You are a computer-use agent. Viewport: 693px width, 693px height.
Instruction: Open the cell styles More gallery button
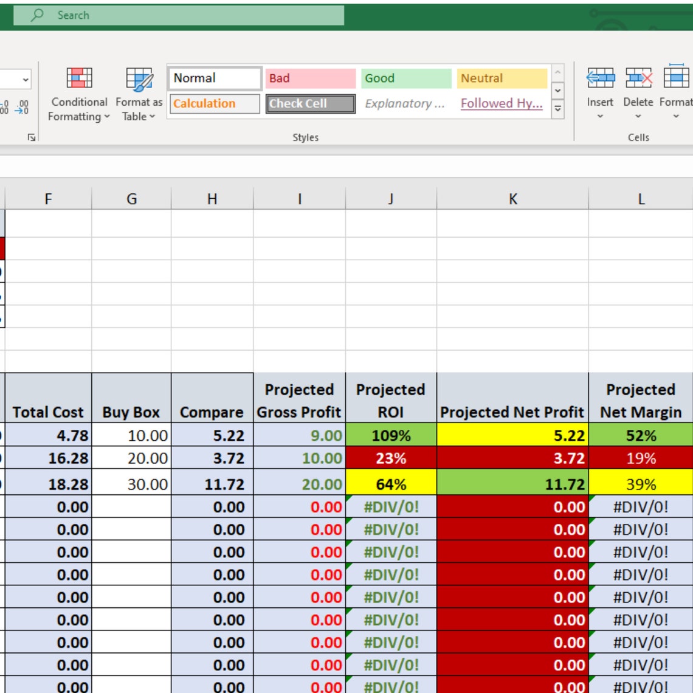tap(557, 108)
